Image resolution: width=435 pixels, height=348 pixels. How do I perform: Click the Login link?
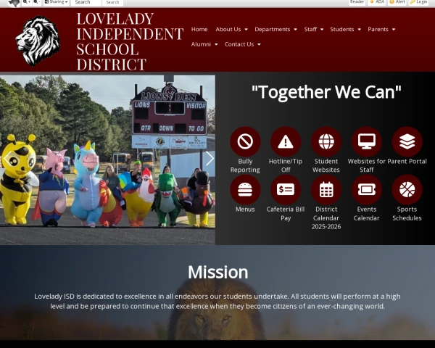[x=419, y=2]
